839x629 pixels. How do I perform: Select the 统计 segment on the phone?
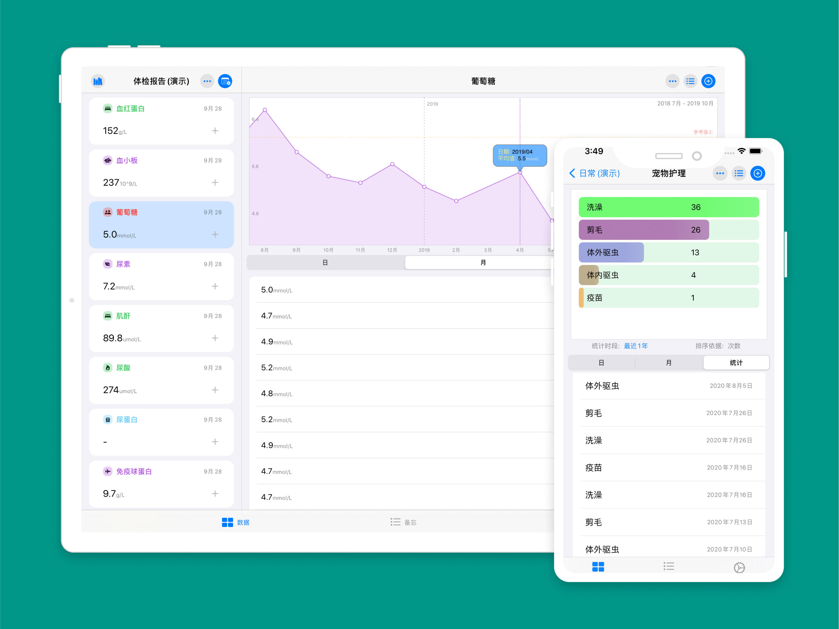(736, 363)
